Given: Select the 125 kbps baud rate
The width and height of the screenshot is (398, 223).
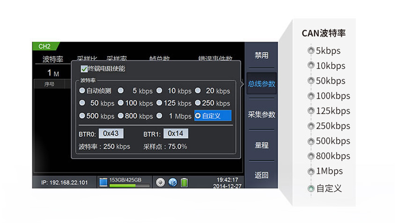Looking at the screenshot, I should [160, 103].
